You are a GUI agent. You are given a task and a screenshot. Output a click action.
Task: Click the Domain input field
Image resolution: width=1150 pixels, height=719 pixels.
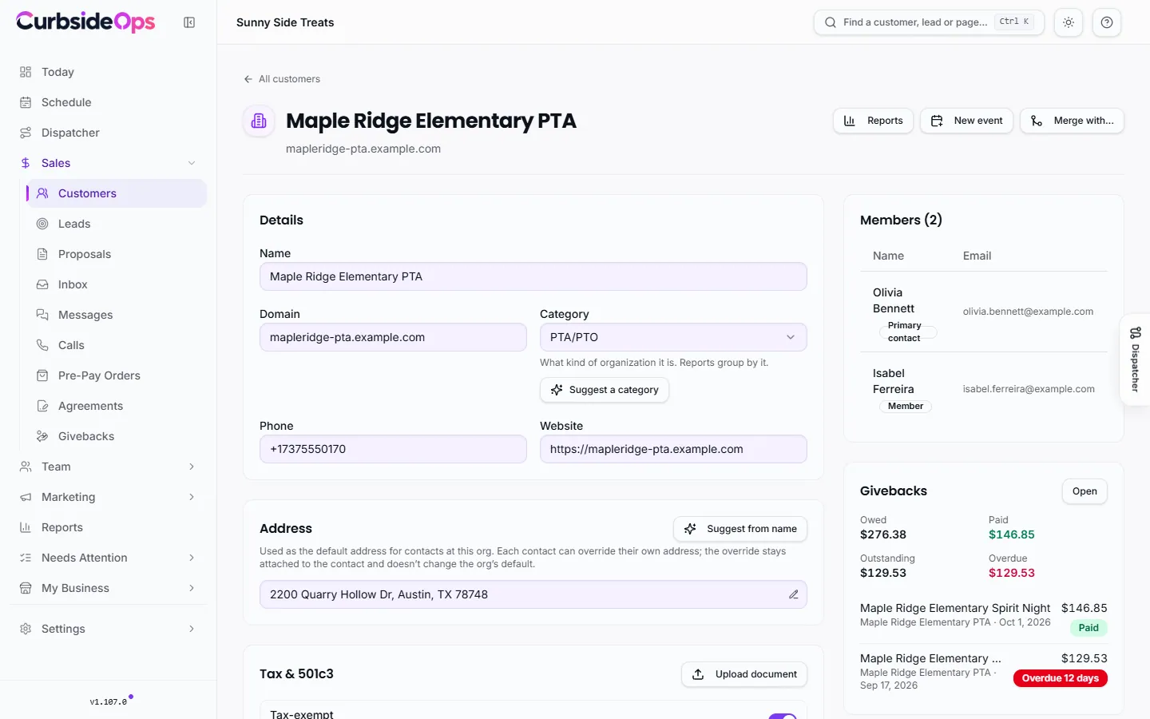(x=393, y=337)
